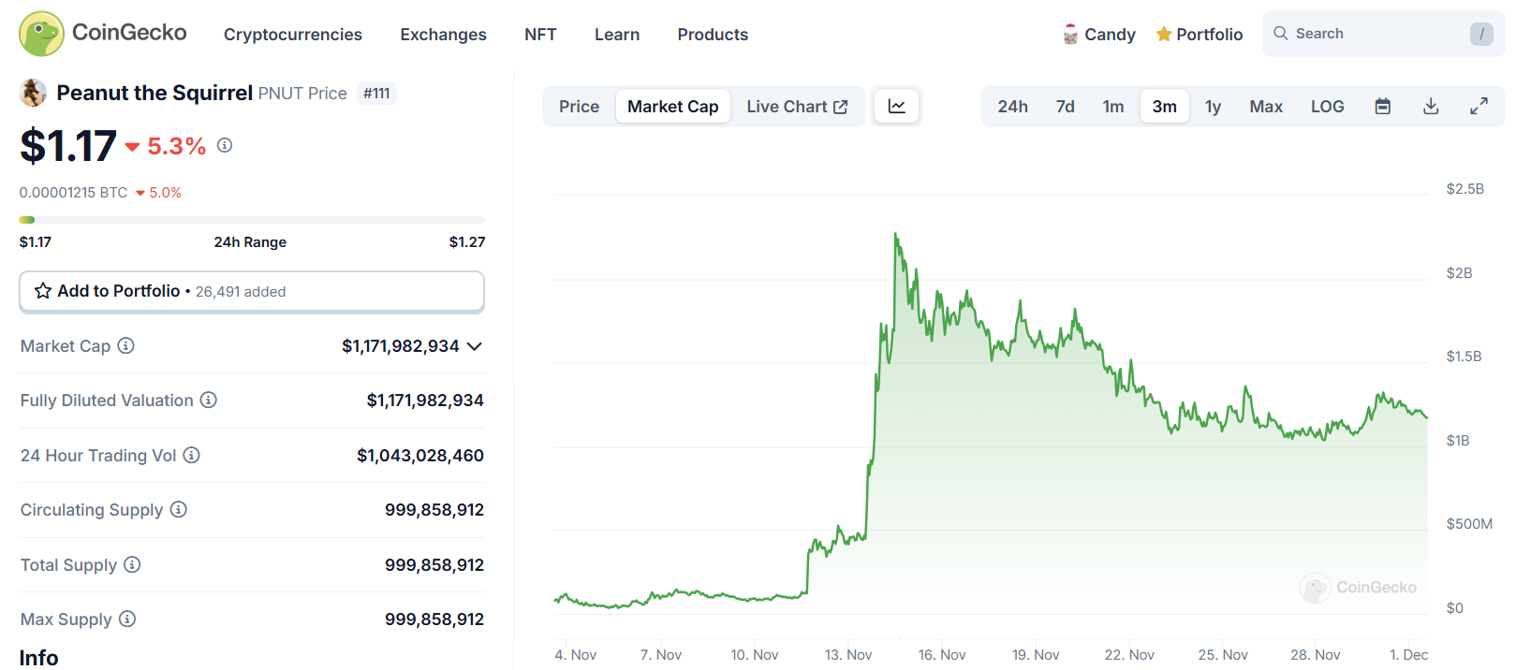
Task: Click the market cap peak on chart
Action: (x=895, y=234)
